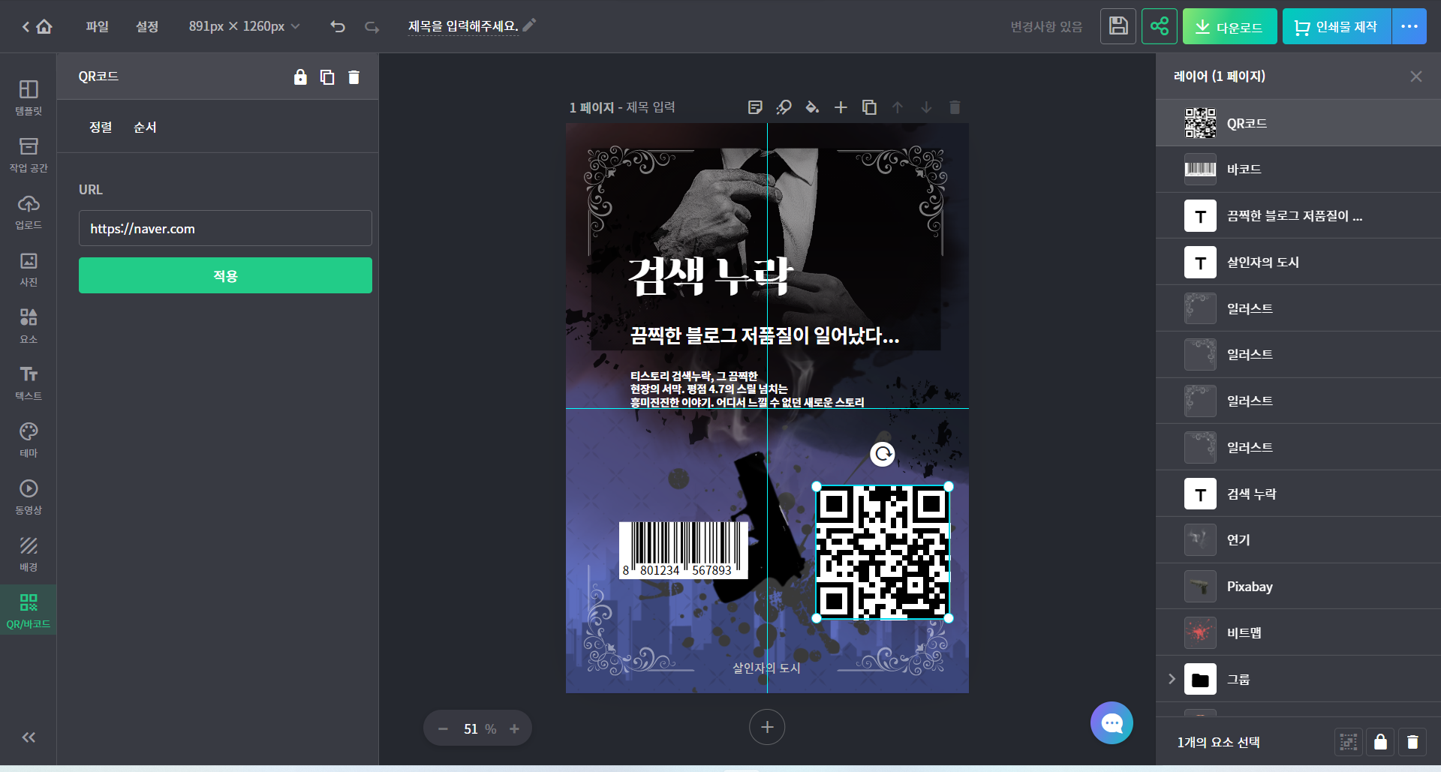Click the 인쇄물 제작 button
1441x772 pixels.
pyautogui.click(x=1337, y=26)
